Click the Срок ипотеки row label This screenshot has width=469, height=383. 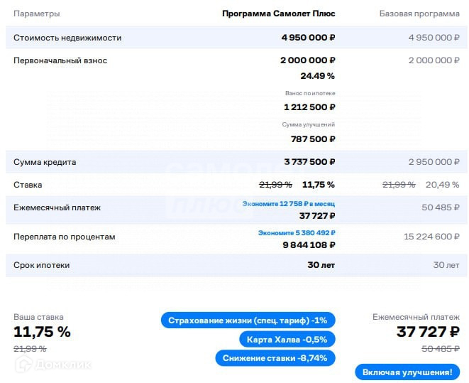(x=42, y=265)
